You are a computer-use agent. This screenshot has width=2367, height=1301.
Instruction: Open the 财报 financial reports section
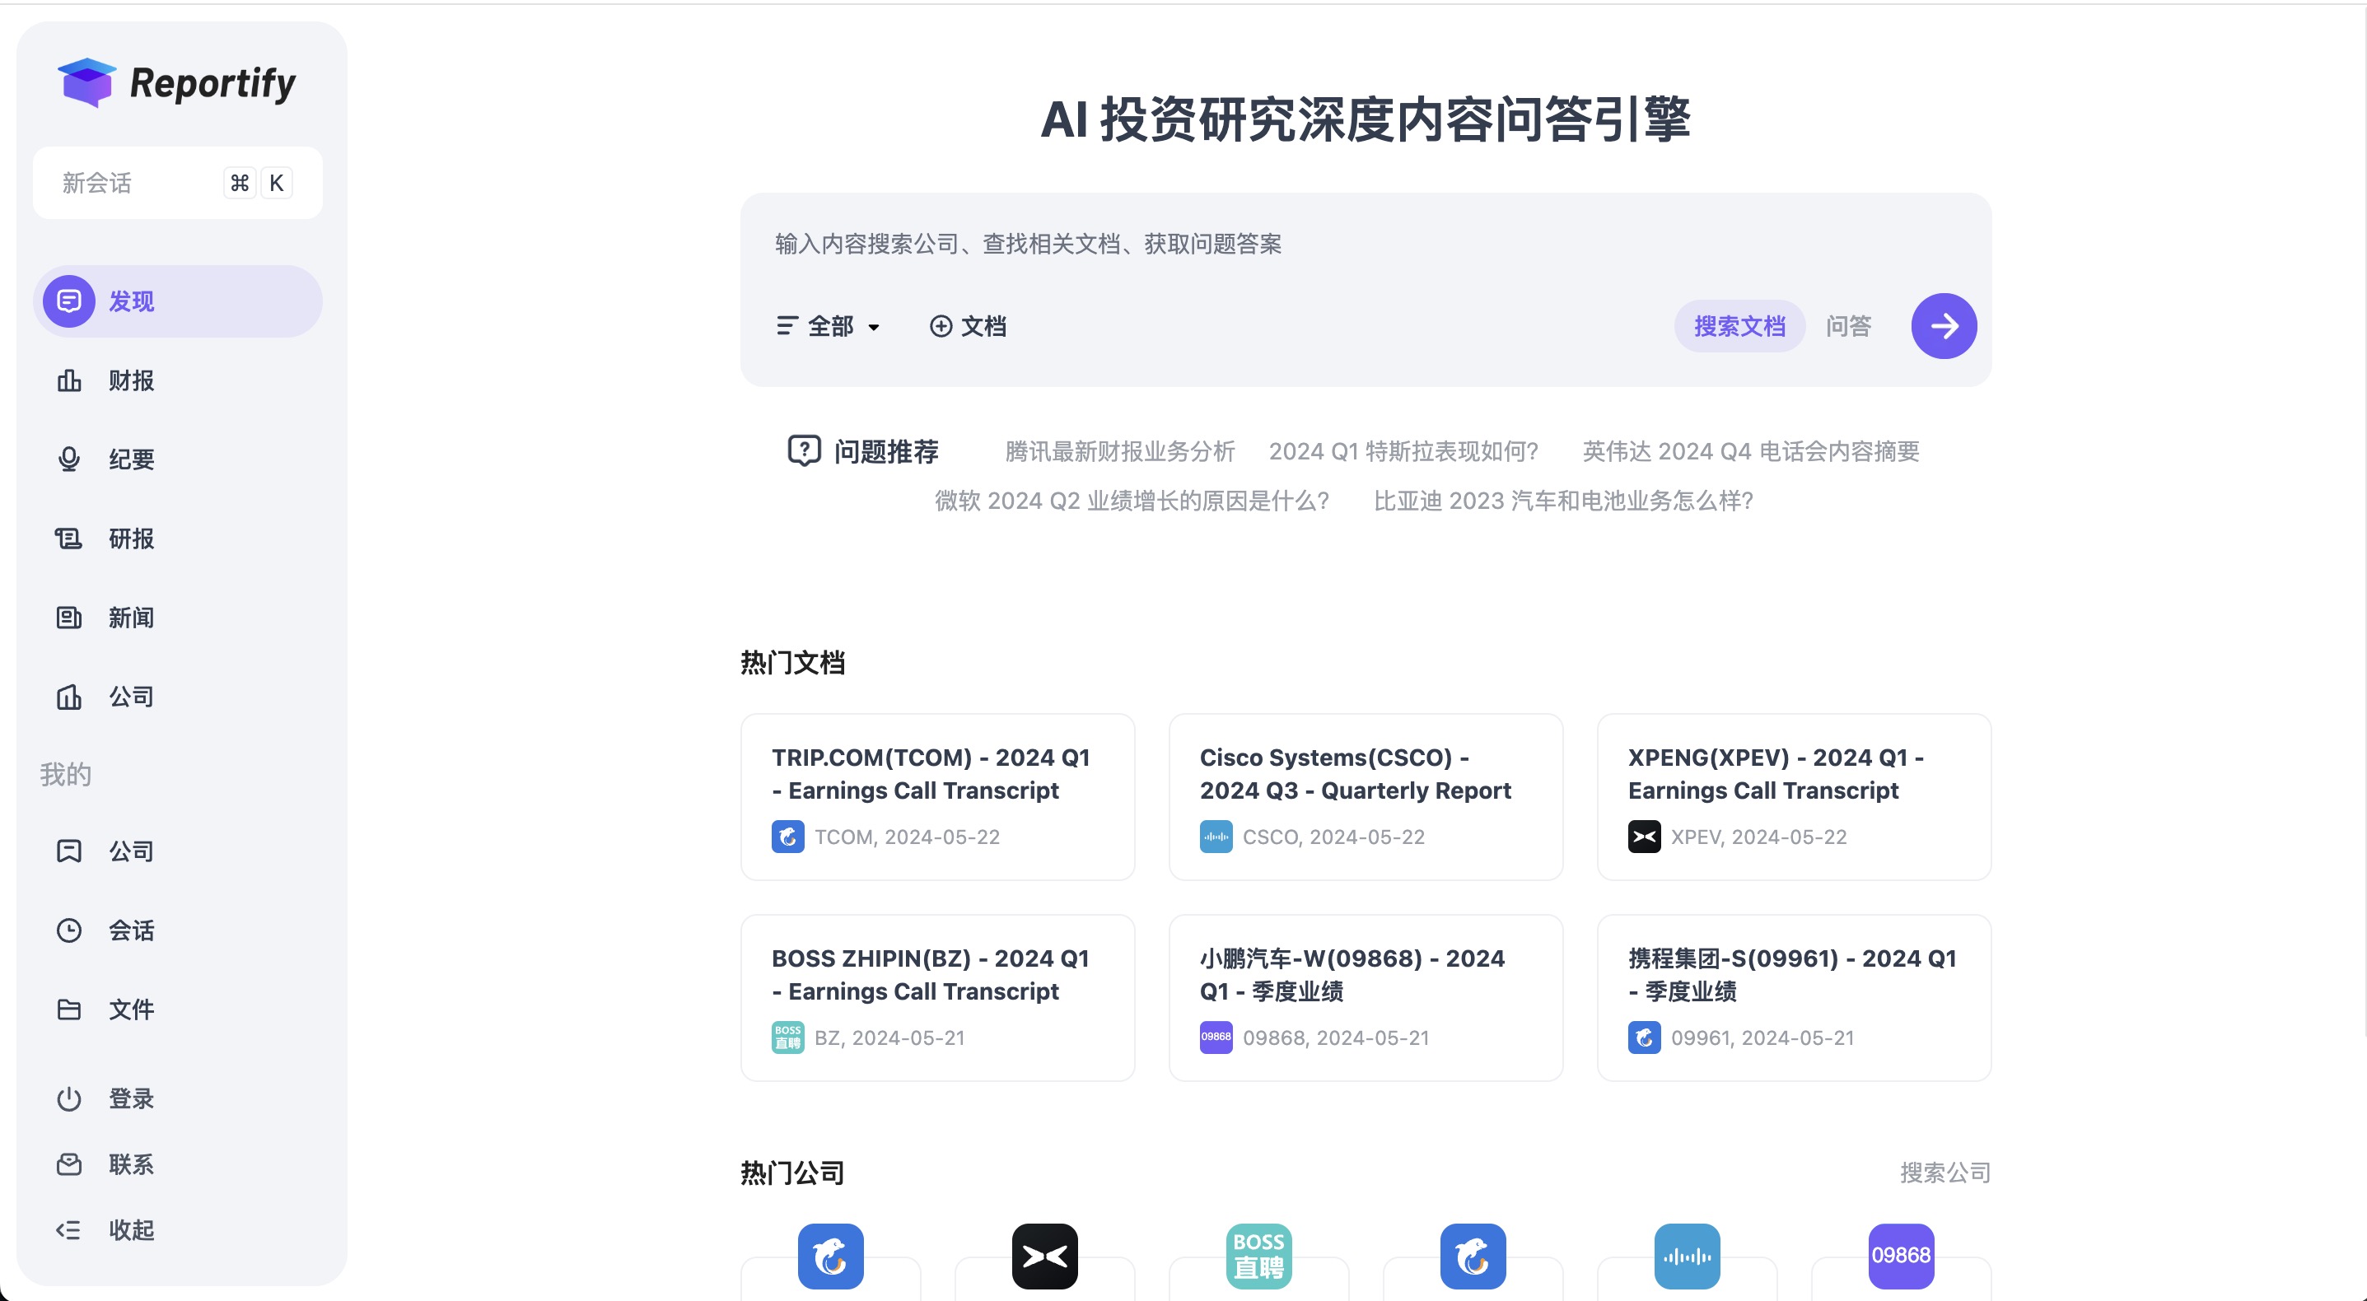coord(177,380)
